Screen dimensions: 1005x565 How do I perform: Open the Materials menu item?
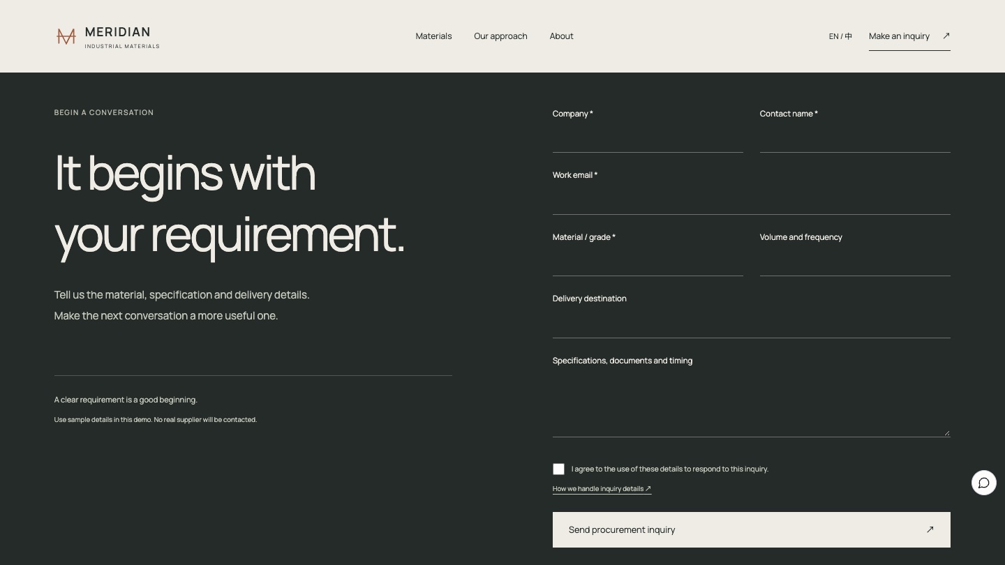[433, 36]
